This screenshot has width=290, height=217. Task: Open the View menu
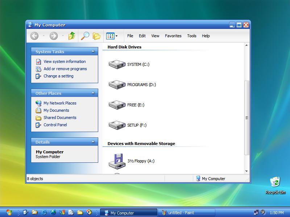pyautogui.click(x=155, y=36)
